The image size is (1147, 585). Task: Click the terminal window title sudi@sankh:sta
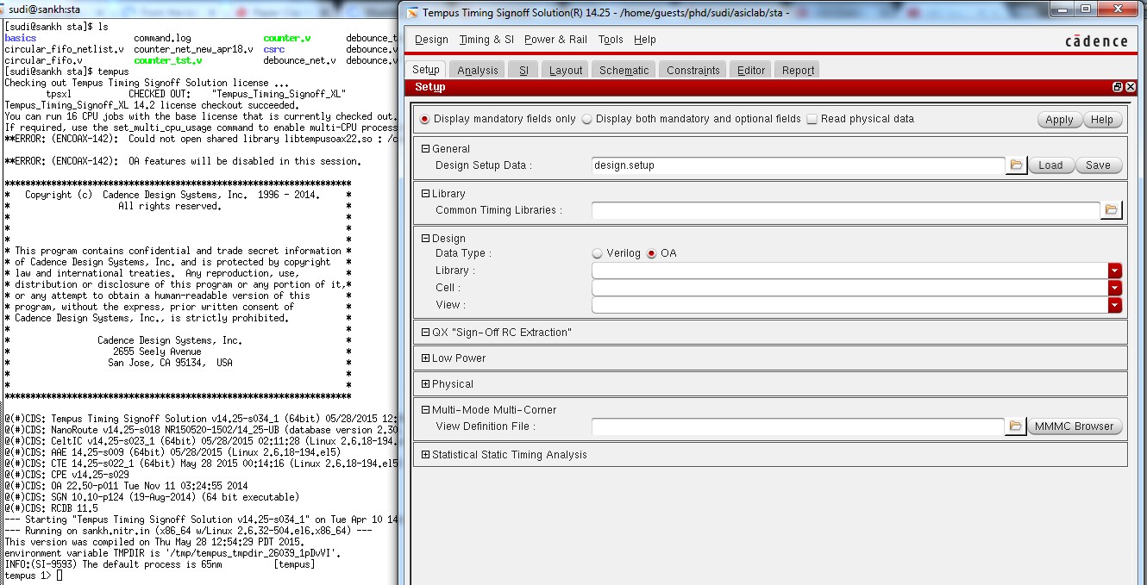point(44,9)
